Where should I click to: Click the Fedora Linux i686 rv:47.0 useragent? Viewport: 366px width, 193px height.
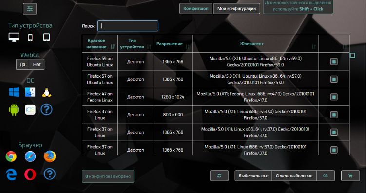point(255,97)
